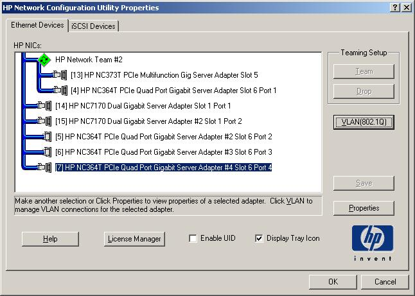This screenshot has width=415, height=296.
Task: Click the adapter icon beside [7] NC364T #4
Action: pos(44,168)
